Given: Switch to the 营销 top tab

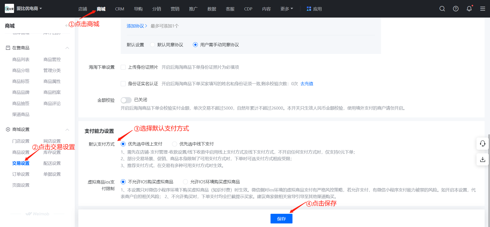Looking at the screenshot, I should tap(175, 9).
